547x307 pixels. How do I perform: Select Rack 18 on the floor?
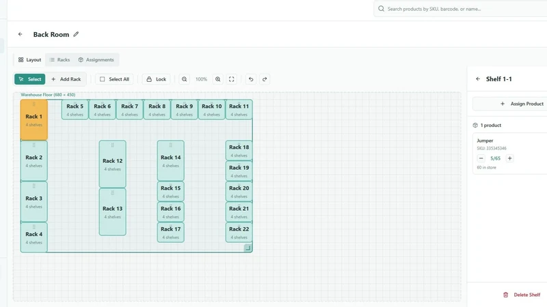(239, 150)
